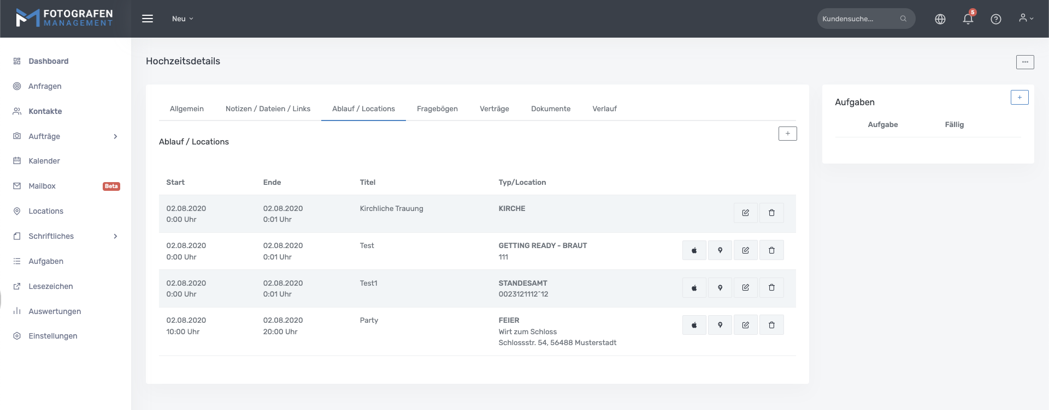
Task: Toggle the hamburger sidebar menu
Action: click(x=148, y=19)
